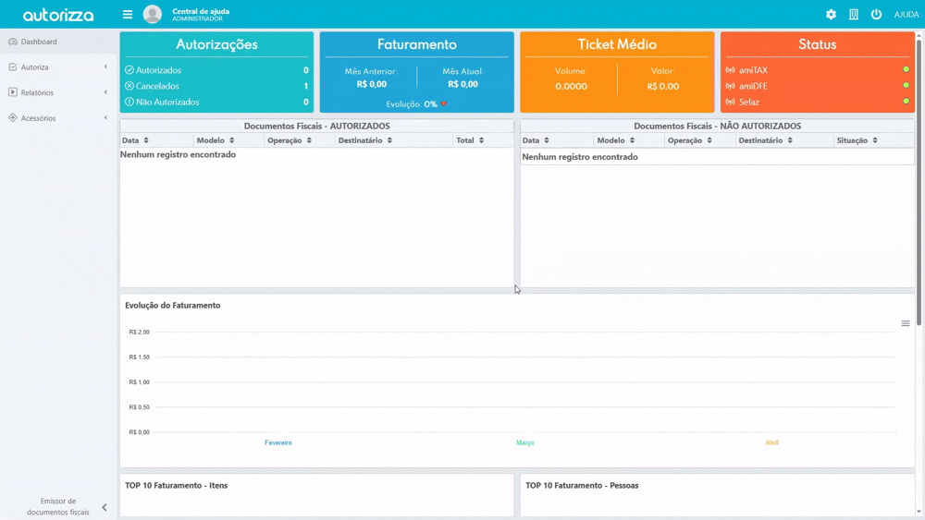Toggle the Fevereiro chart legend series
The image size is (925, 520).
coord(278,442)
